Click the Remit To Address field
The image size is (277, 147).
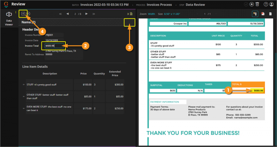(x=64, y=54)
